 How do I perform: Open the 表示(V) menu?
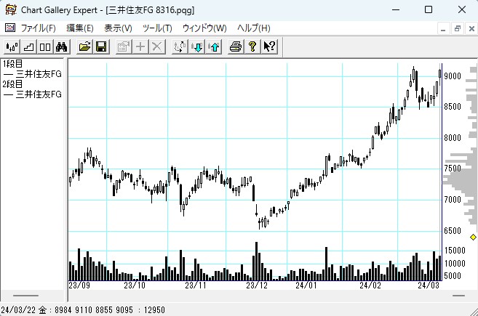pyautogui.click(x=118, y=28)
